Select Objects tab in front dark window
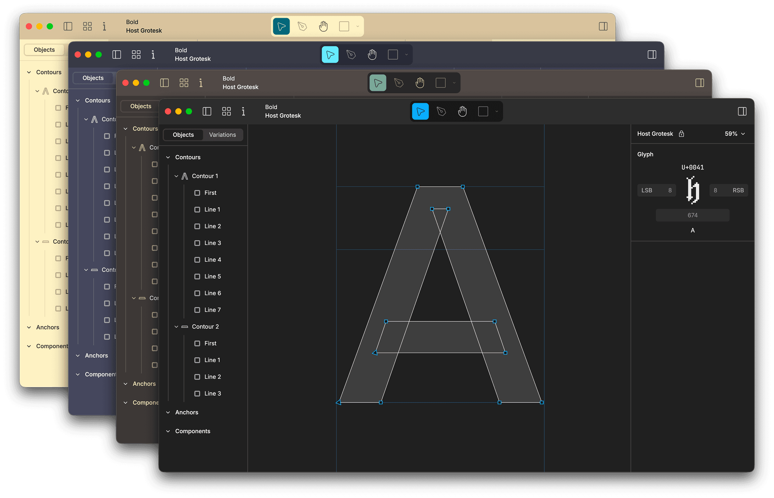This screenshot has height=498, width=774. [183, 135]
